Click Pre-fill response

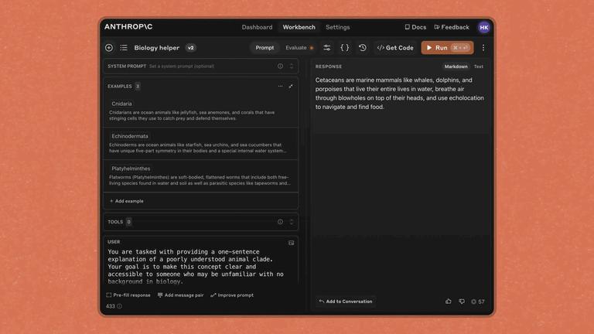[x=128, y=295]
